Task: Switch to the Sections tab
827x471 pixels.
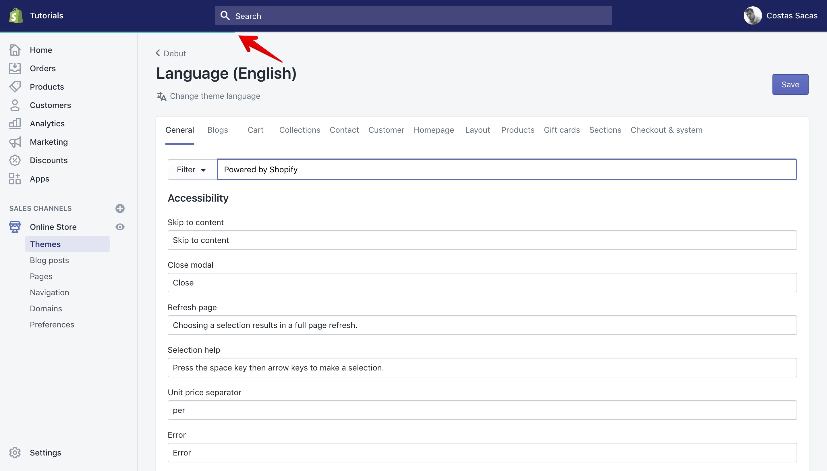Action: pyautogui.click(x=605, y=130)
